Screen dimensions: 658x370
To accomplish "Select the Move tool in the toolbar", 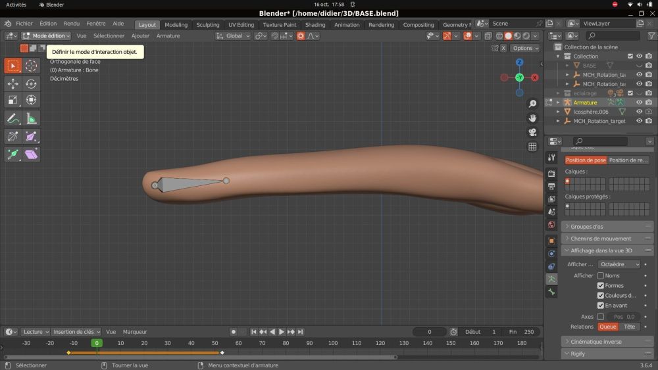I will click(13, 83).
